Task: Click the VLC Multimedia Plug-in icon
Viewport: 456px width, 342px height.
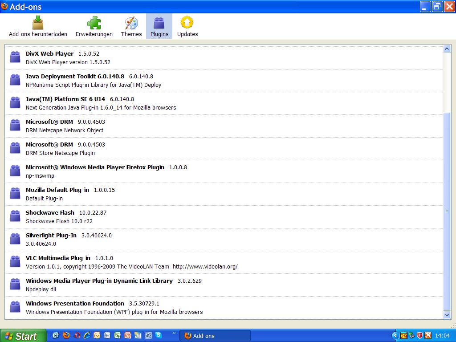Action: click(15, 261)
